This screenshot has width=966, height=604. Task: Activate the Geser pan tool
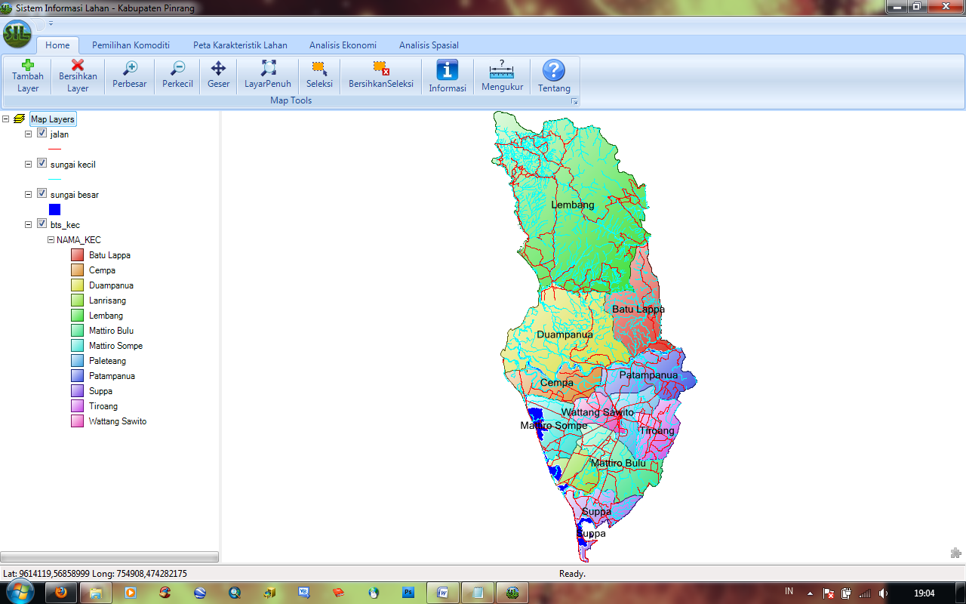click(x=218, y=75)
